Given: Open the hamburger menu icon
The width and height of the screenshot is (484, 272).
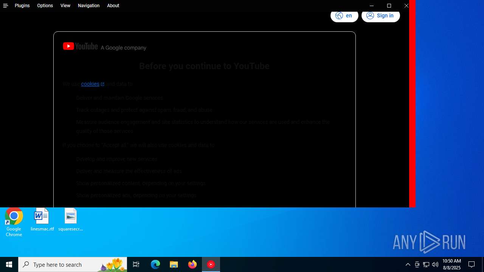Looking at the screenshot, I should (x=5, y=6).
